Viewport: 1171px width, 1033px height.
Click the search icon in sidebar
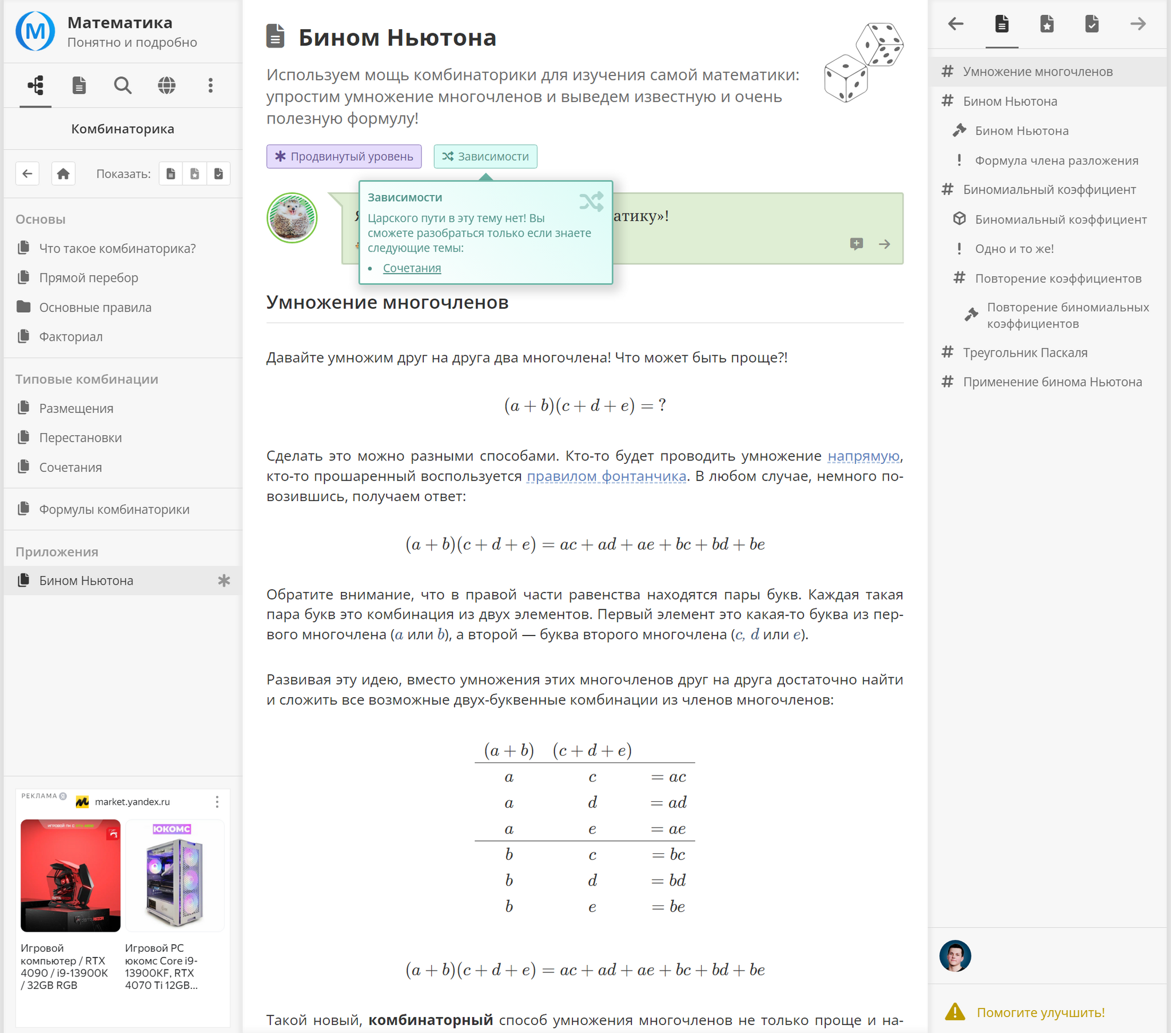point(122,86)
